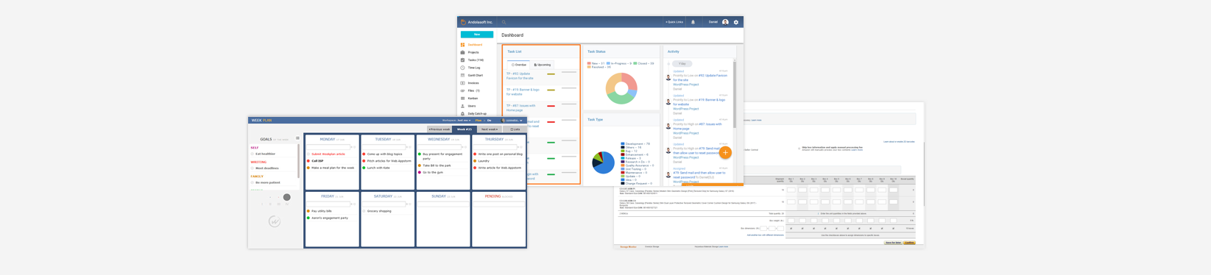This screenshot has height=275, width=1211.
Task: Open Kanban from the sidebar
Action: click(473, 98)
